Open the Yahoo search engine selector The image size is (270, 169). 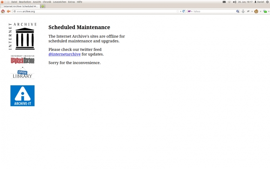click(190, 11)
